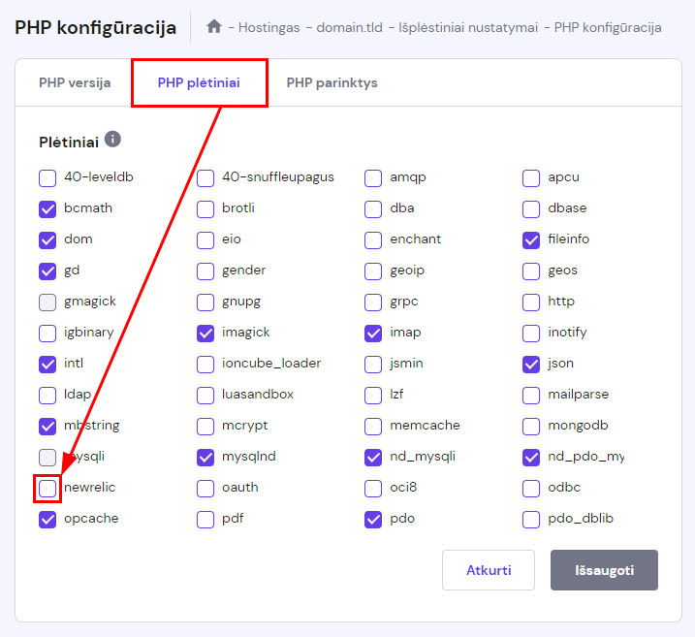Screen dimensions: 695x637
Task: Click the home icon in breadcrumb
Action: tap(214, 27)
